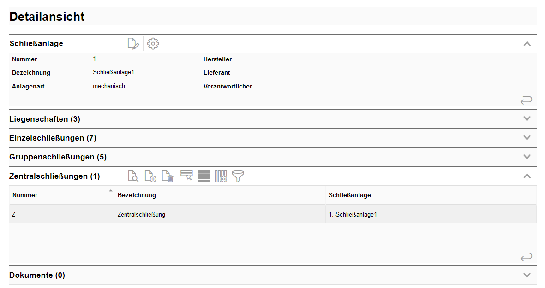545x288 pixels.
Task: Expand the Liegenschaften (3) section chevron
Action: (527, 119)
